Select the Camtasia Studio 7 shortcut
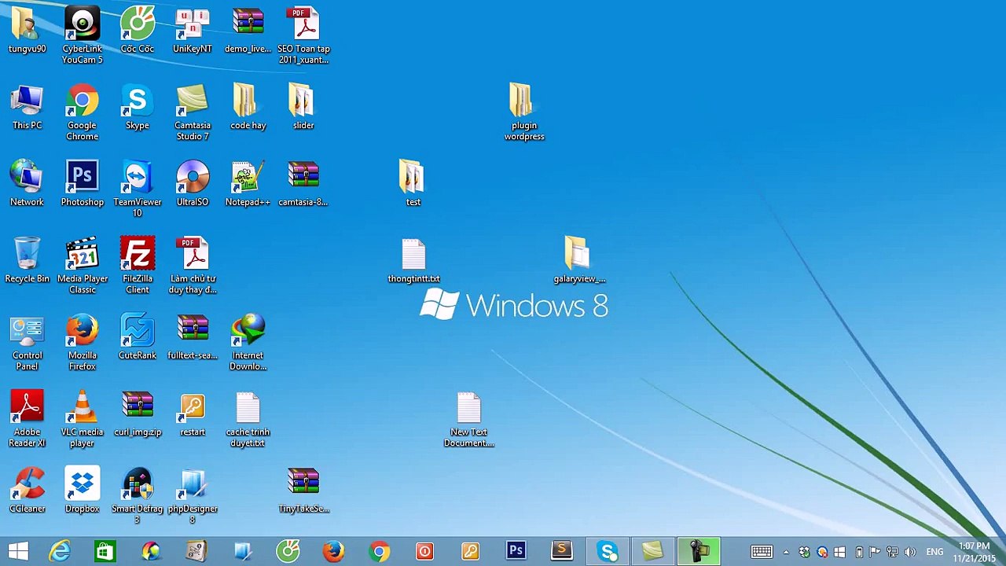 tap(193, 112)
